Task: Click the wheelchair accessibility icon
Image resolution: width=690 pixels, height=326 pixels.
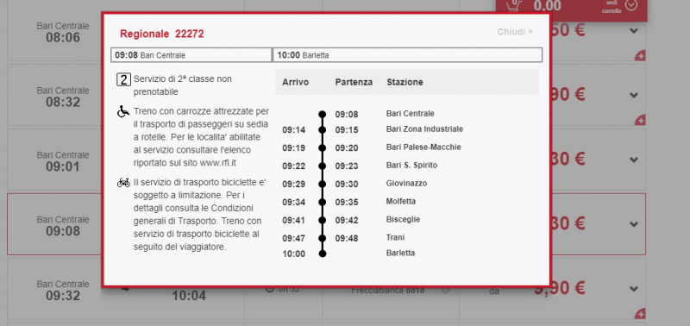Action: (x=123, y=111)
